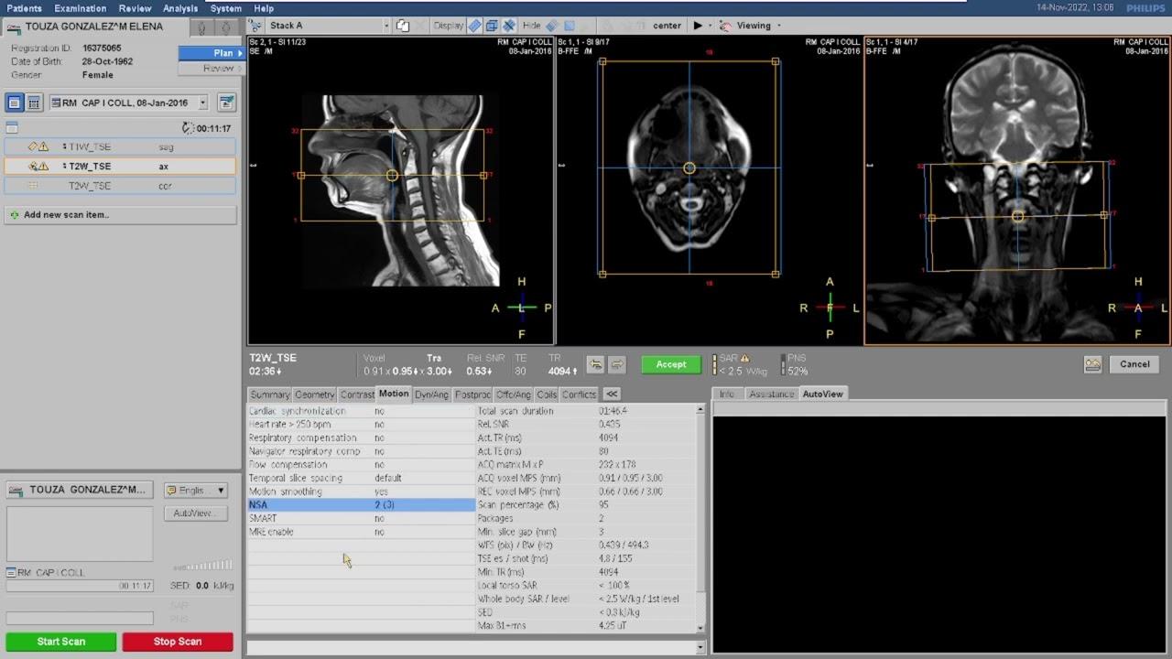This screenshot has width=1172, height=659.
Task: Switch to the Geometry parameter tab
Action: [x=315, y=394]
